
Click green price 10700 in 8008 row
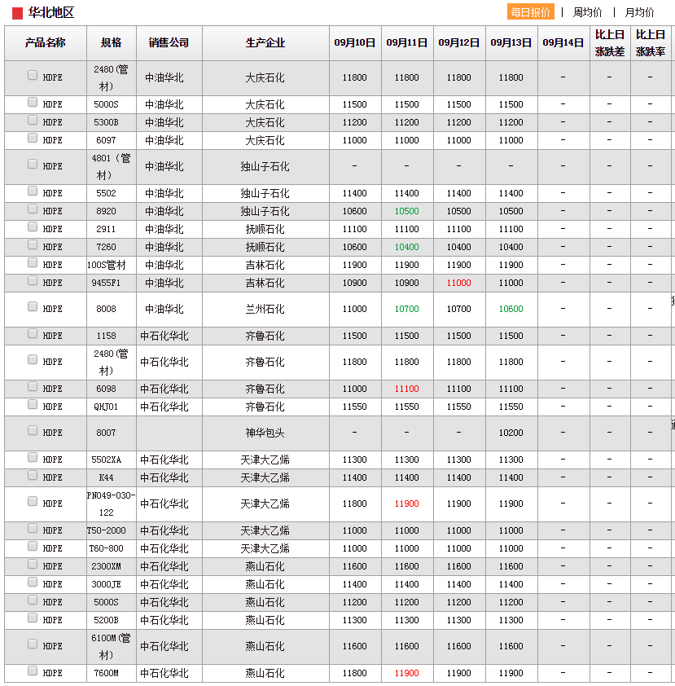click(406, 310)
